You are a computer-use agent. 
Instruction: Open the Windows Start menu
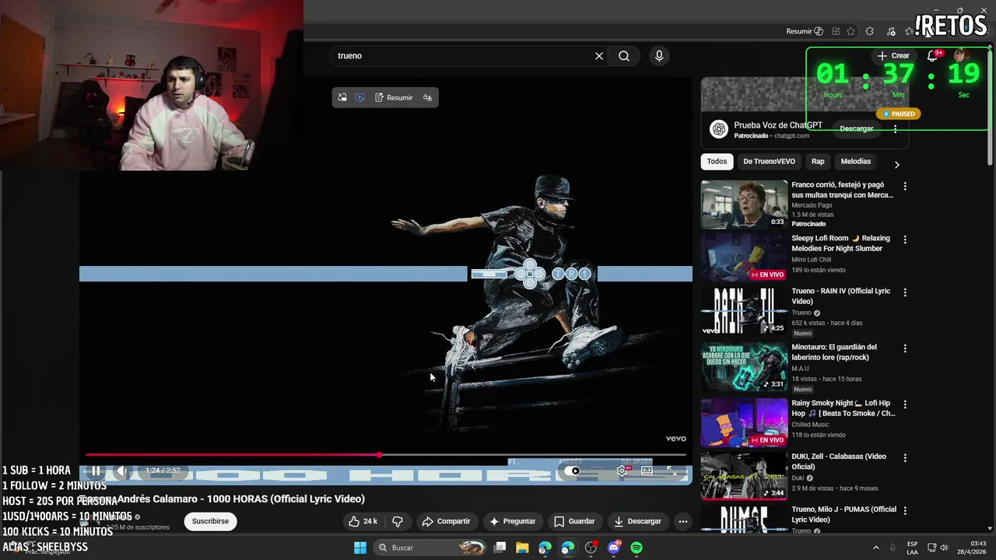(x=360, y=548)
